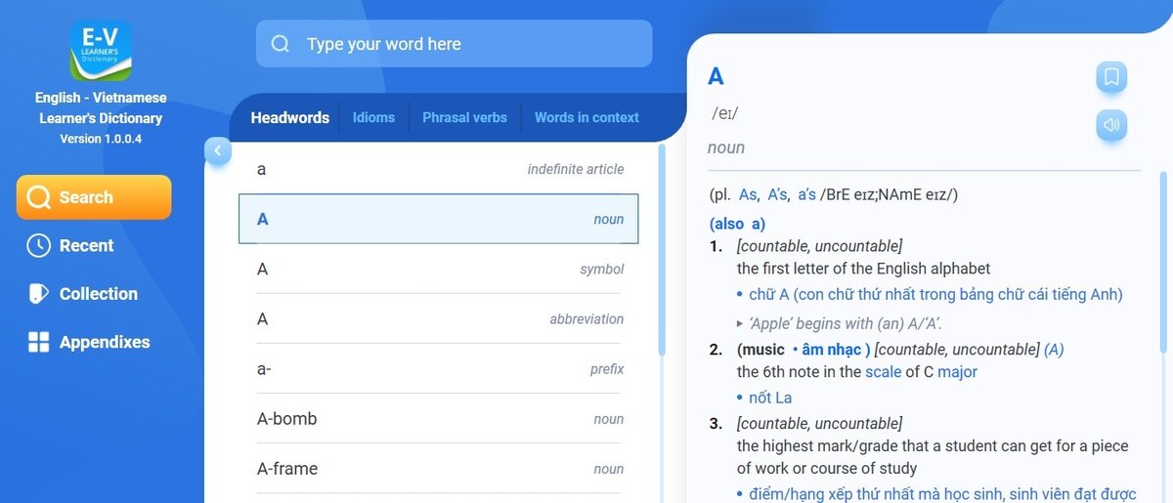Screen dimensions: 1173x503
Task: Select headword A abbreviation
Action: 439,318
